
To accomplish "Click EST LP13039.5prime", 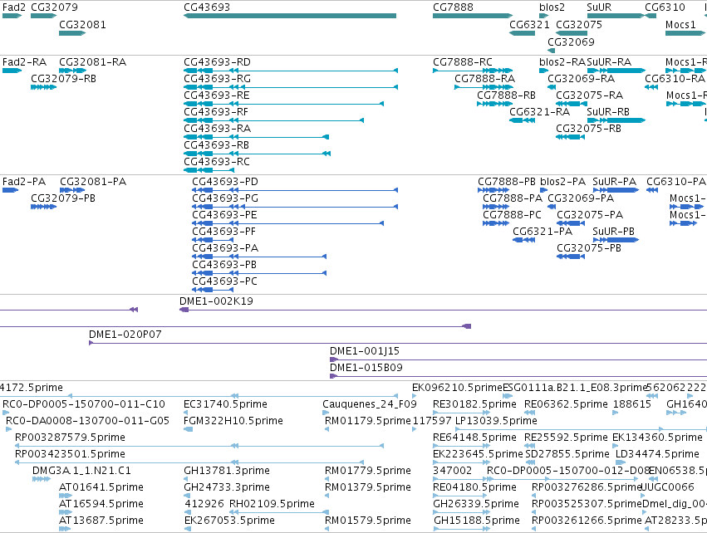I will click(x=581, y=429).
